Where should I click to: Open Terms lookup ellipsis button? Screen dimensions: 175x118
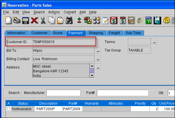[154, 42]
